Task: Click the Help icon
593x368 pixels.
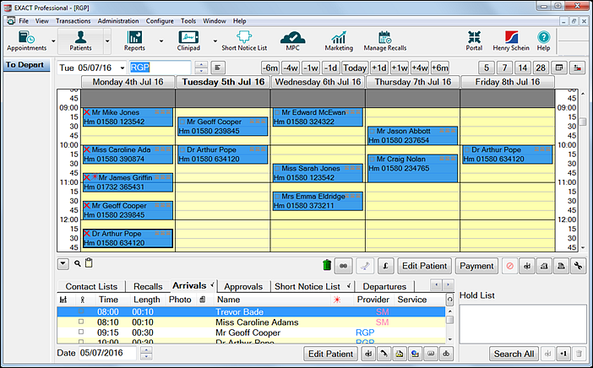Action: [x=543, y=40]
